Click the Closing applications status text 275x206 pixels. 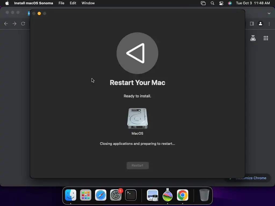tap(137, 144)
